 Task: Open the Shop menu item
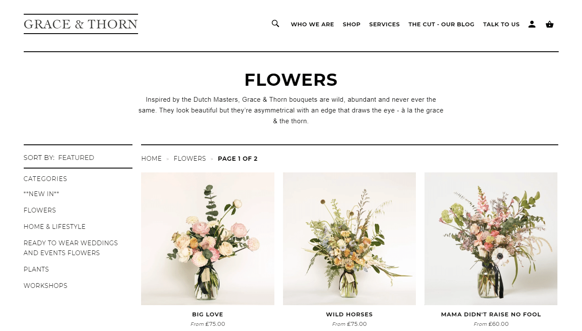[x=352, y=25]
